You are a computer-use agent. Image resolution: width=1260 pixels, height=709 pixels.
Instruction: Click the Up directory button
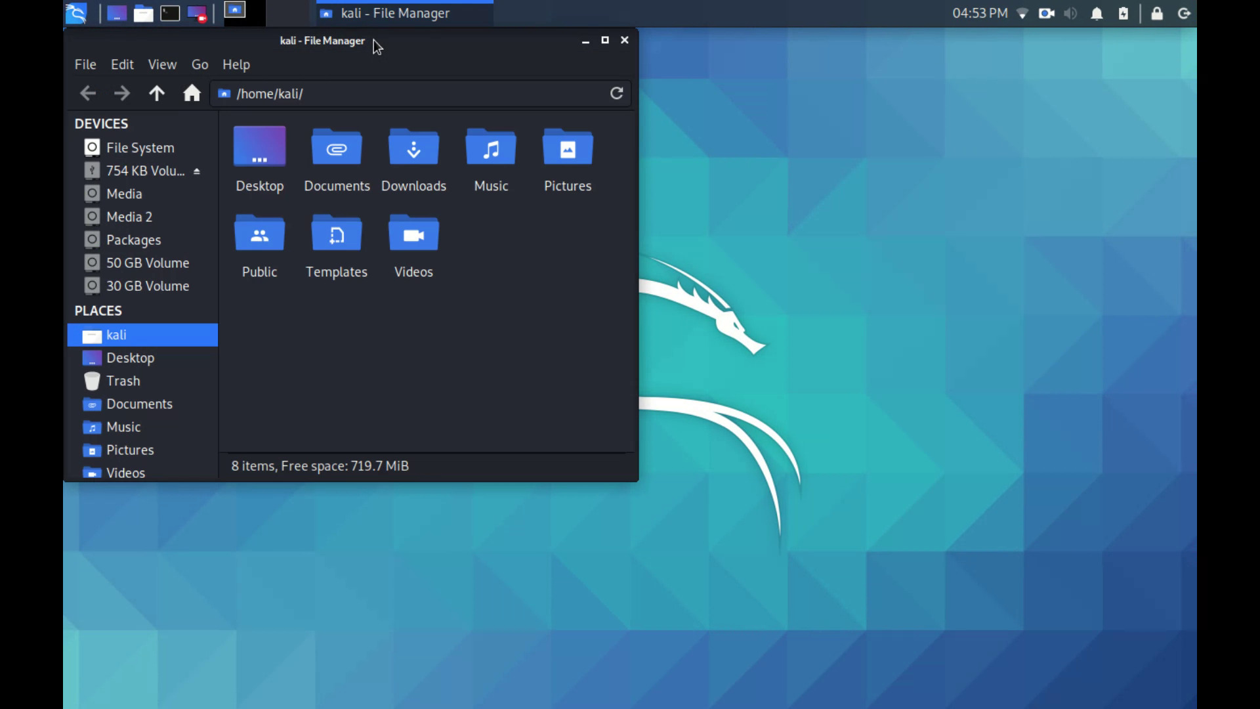pyautogui.click(x=157, y=93)
